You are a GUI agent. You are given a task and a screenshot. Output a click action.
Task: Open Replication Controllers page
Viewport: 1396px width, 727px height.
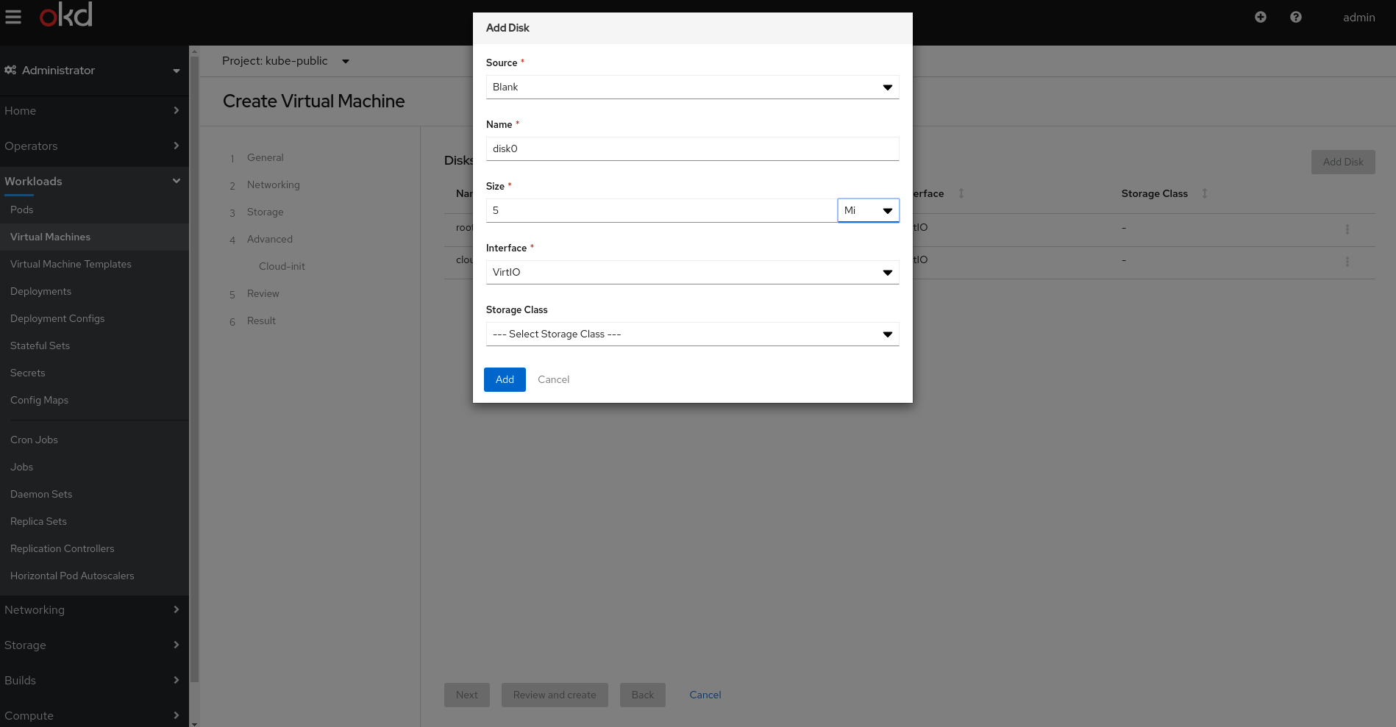click(x=63, y=548)
